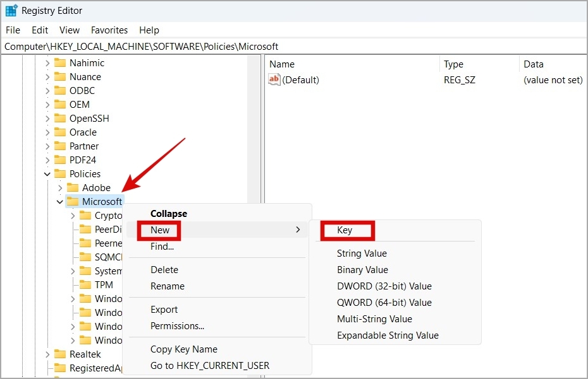Click the SQMClient folder icon
The height and width of the screenshot is (379, 588).
[x=85, y=257]
